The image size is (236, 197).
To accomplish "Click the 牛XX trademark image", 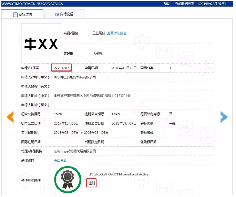I will pos(41,43).
